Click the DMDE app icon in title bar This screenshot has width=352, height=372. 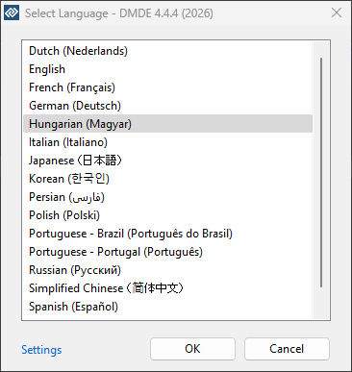12,12
